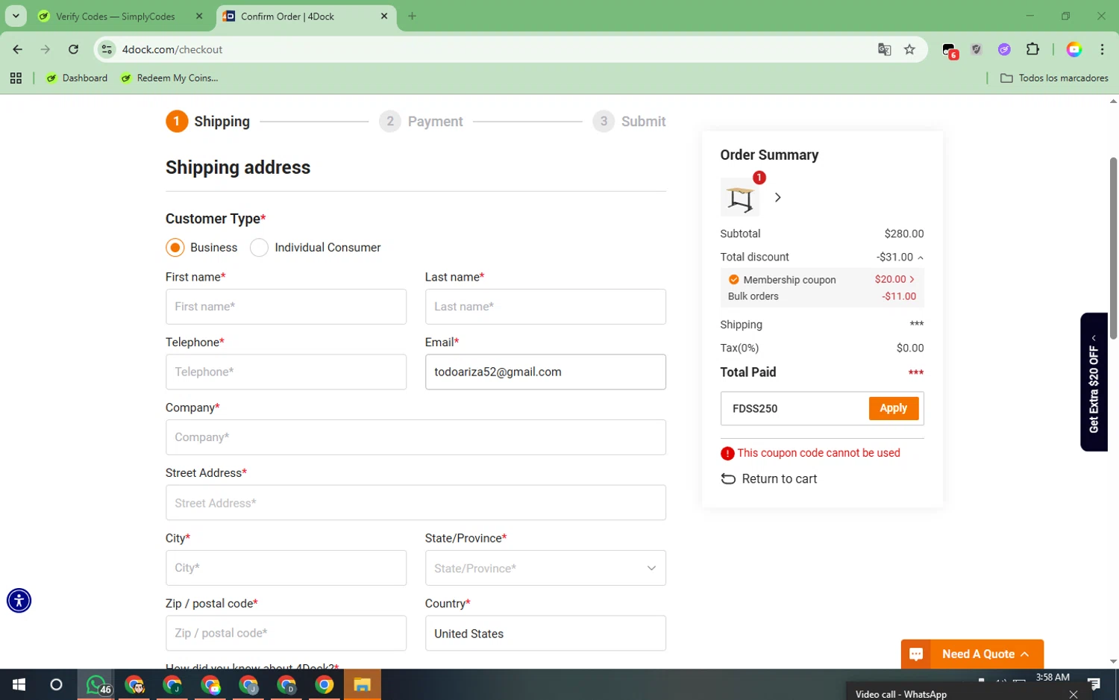The height and width of the screenshot is (700, 1119).
Task: Collapse the Total discount breakdown caret
Action: (x=920, y=257)
